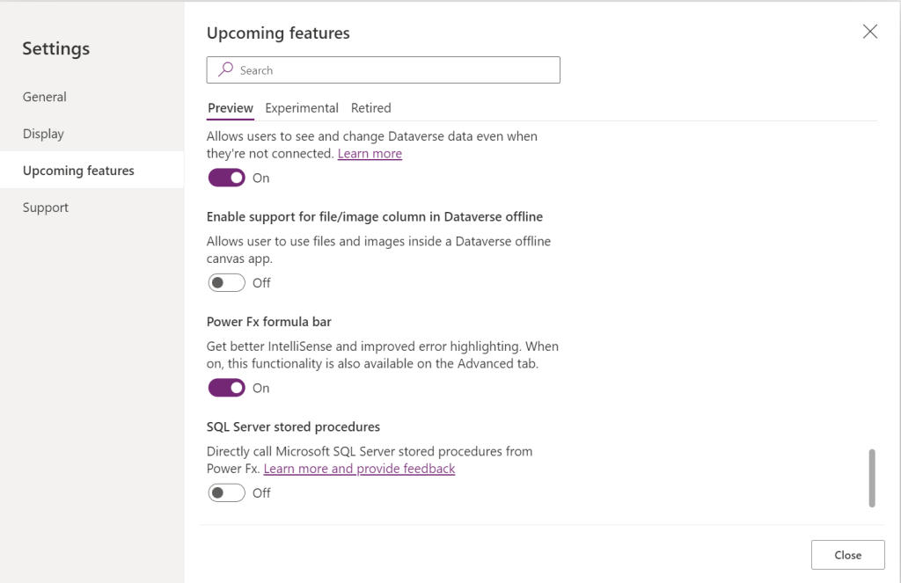901x583 pixels.
Task: Click the magnifier icon in search box
Action: tap(226, 69)
